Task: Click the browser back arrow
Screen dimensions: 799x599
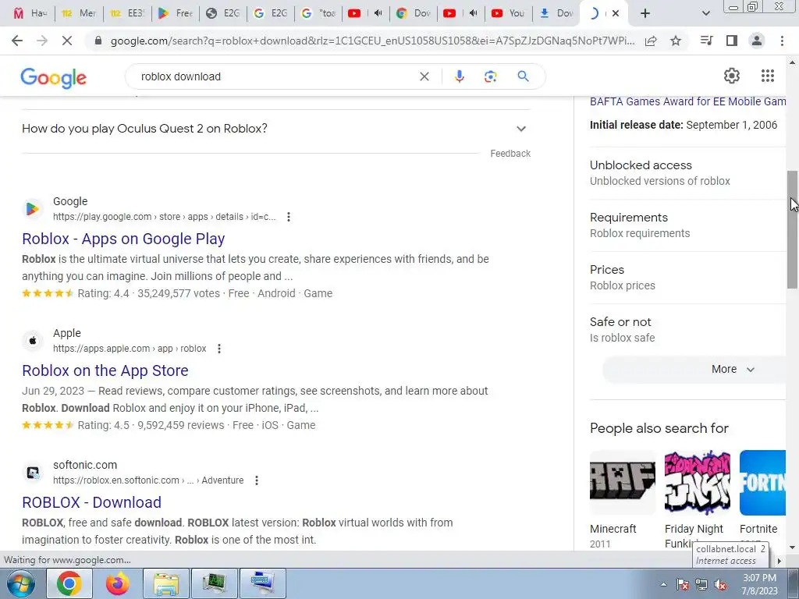Action: 17,41
